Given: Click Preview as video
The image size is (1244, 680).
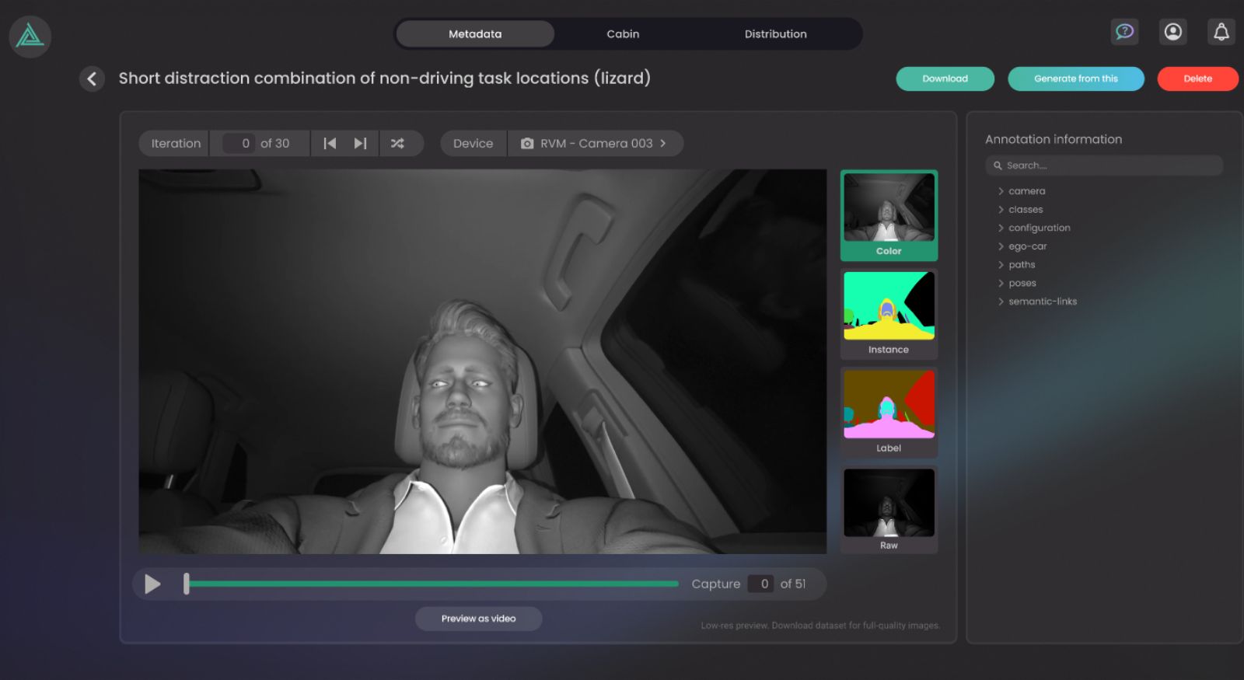Looking at the screenshot, I should [x=478, y=619].
